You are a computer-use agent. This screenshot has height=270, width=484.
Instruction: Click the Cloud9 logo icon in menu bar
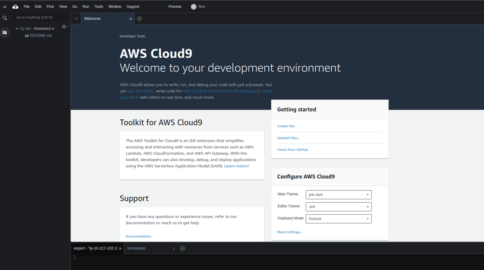point(15,7)
